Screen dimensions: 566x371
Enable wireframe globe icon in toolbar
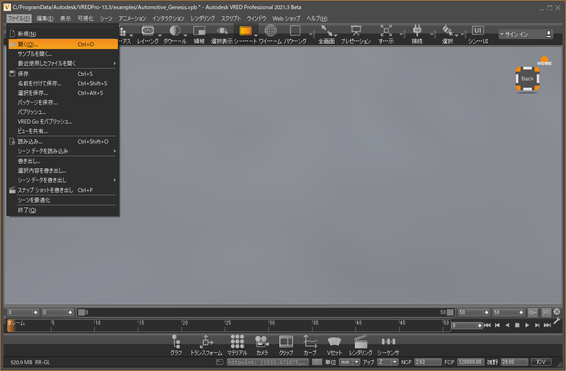click(271, 30)
